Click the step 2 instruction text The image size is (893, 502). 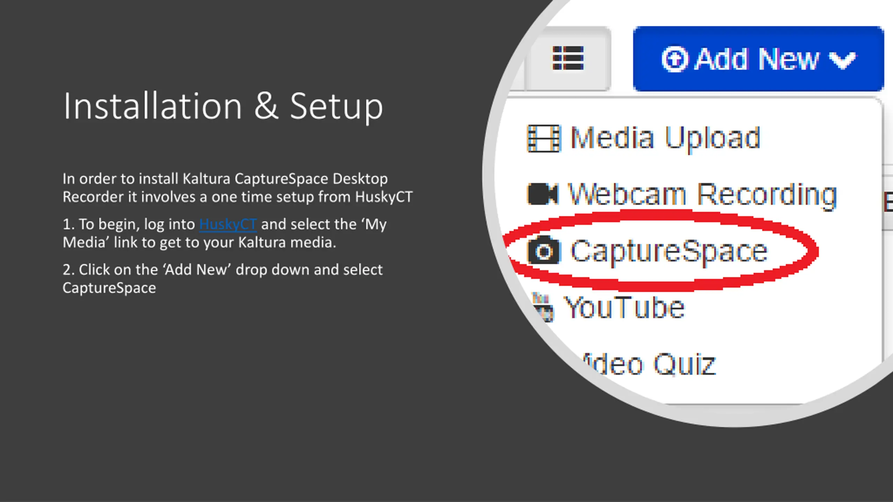(x=223, y=279)
